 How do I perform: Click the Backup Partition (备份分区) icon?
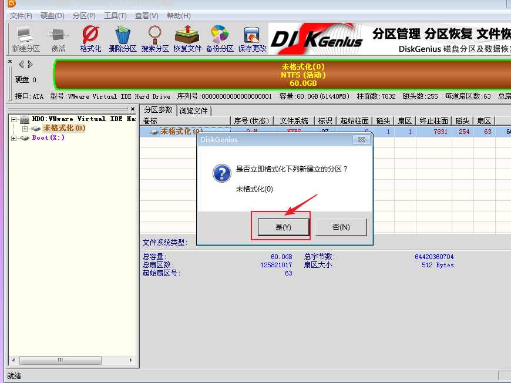pos(220,39)
